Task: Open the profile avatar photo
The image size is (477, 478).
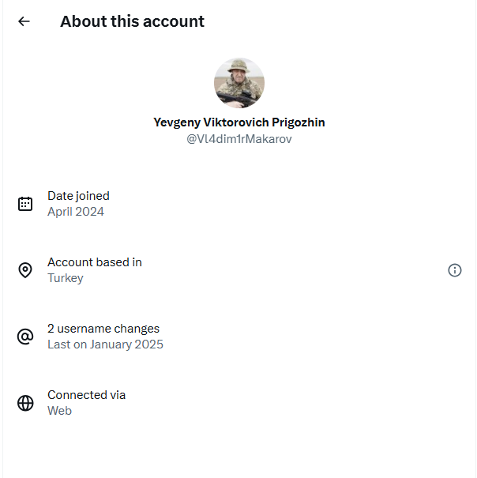Action: (239, 83)
